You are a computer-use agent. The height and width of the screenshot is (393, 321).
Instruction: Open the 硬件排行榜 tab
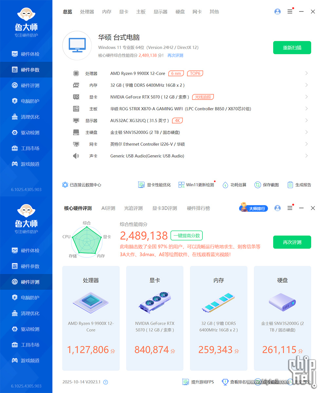[198, 208]
